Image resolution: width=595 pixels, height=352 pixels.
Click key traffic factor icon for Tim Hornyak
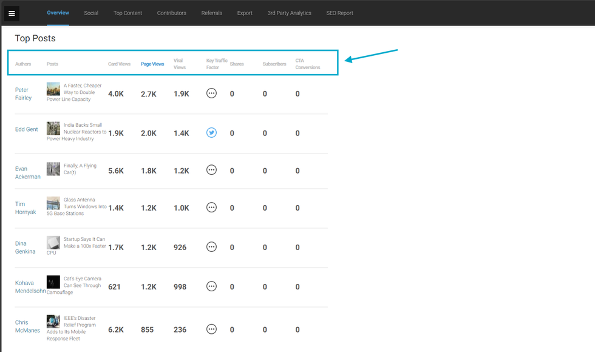(x=211, y=208)
